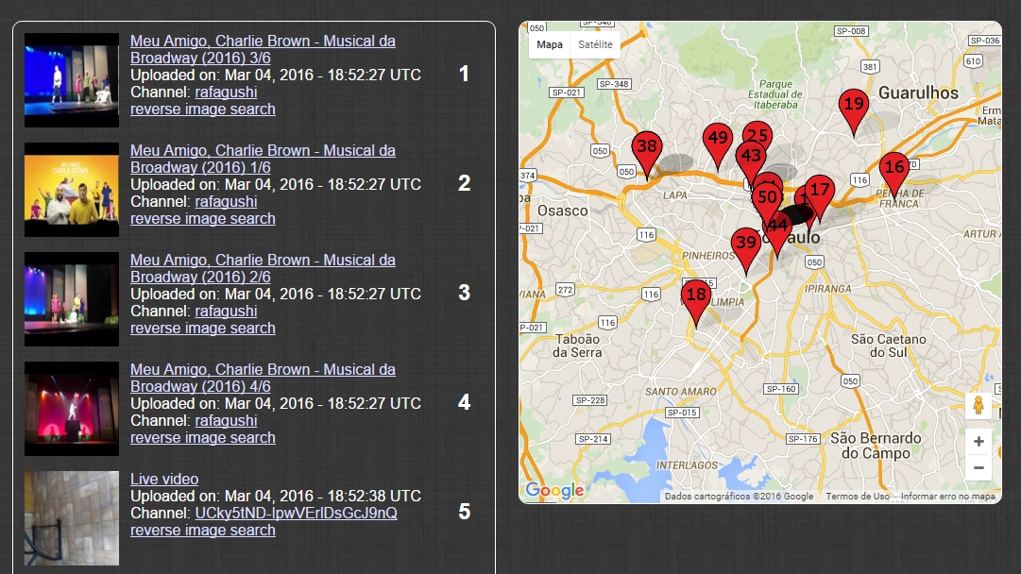Open Termos de Uso link

point(857,496)
